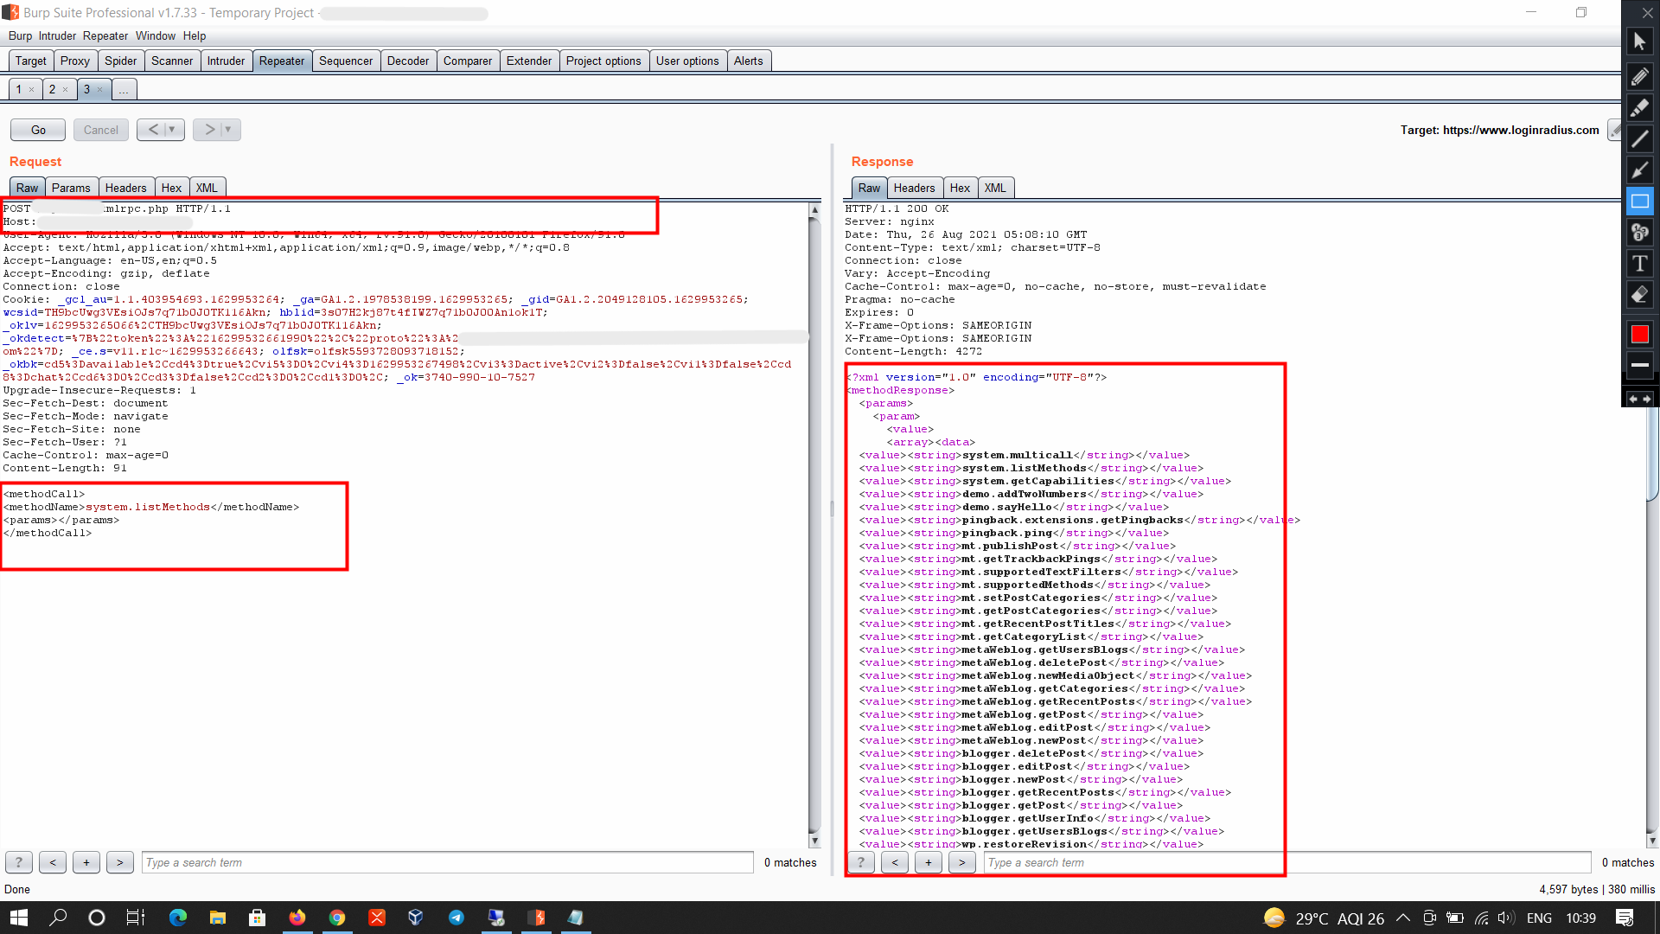Click the back history arrow button
The height and width of the screenshot is (934, 1660).
pos(153,130)
